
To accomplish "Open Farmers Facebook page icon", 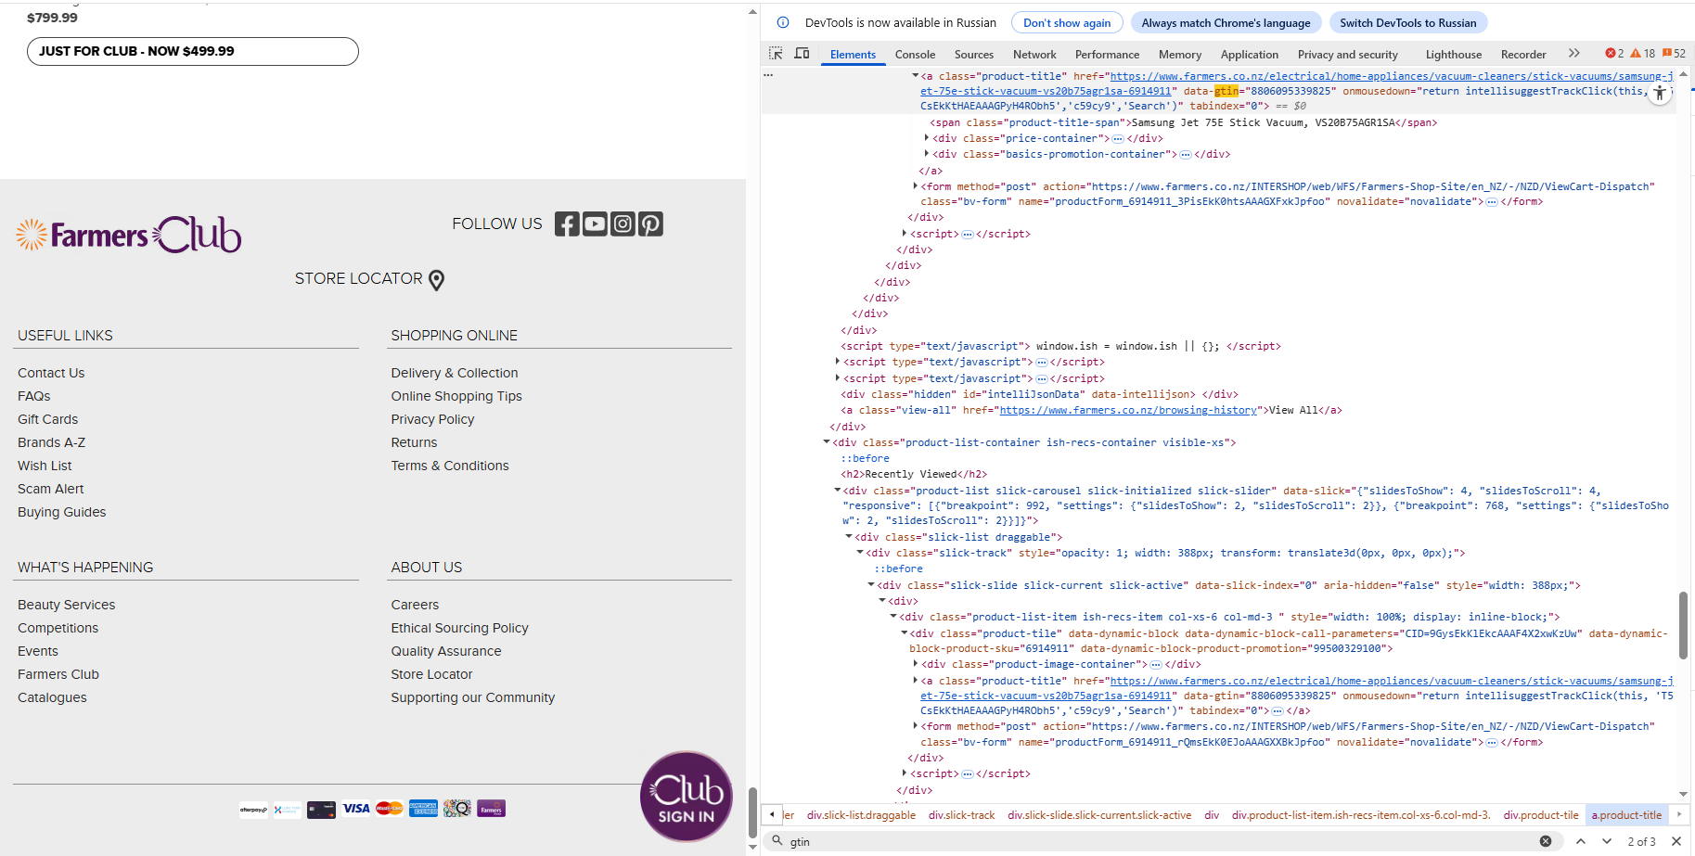I will (x=567, y=224).
